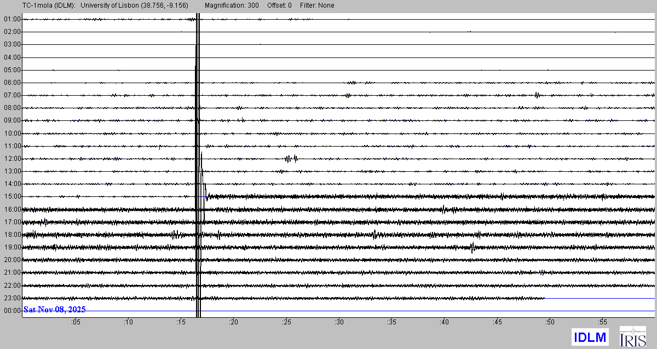Click the Sat Nov 08, 2025 date label

click(54, 310)
